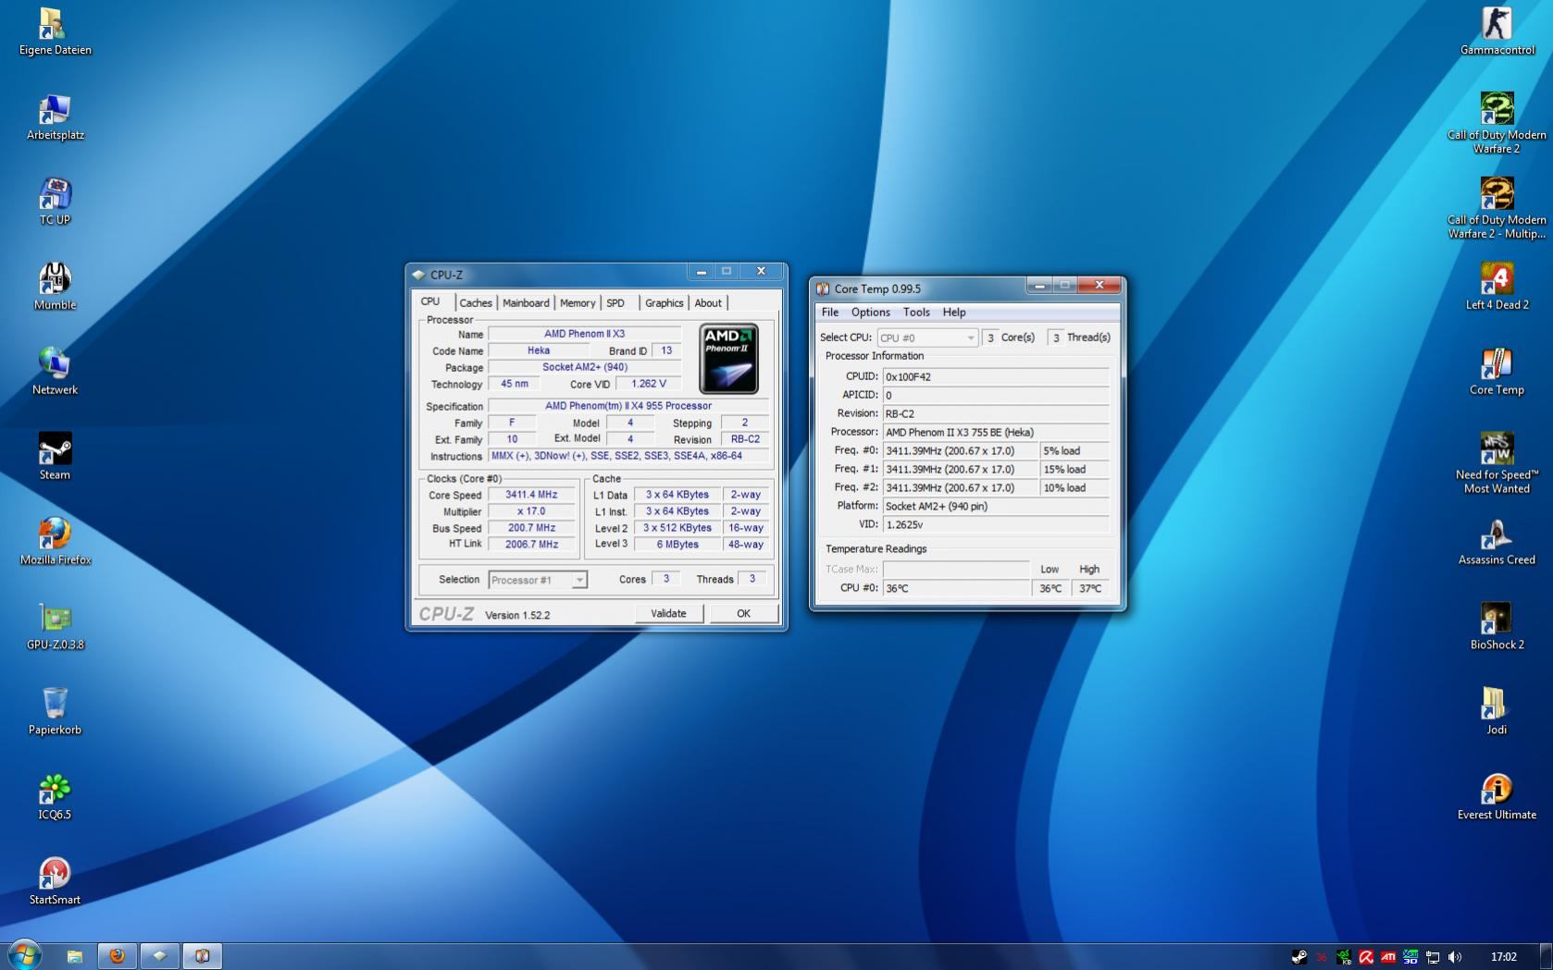1553x970 pixels.
Task: Click the TCase Max field in Core Temp
Action: 956,570
